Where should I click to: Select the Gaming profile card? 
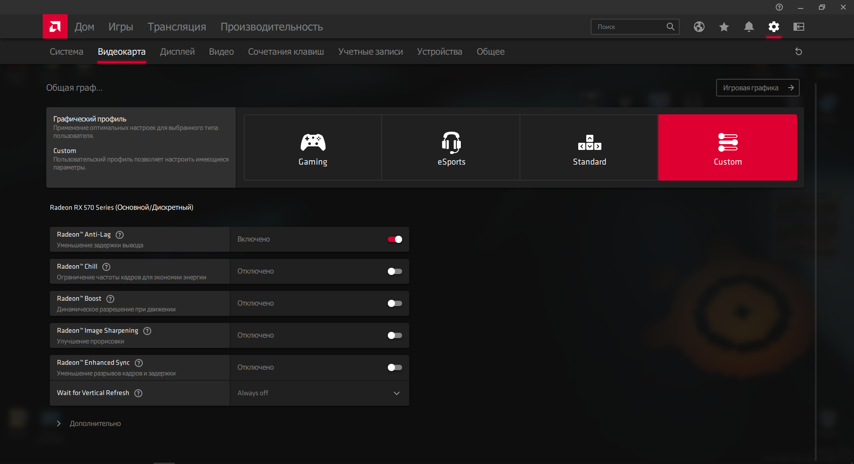313,147
